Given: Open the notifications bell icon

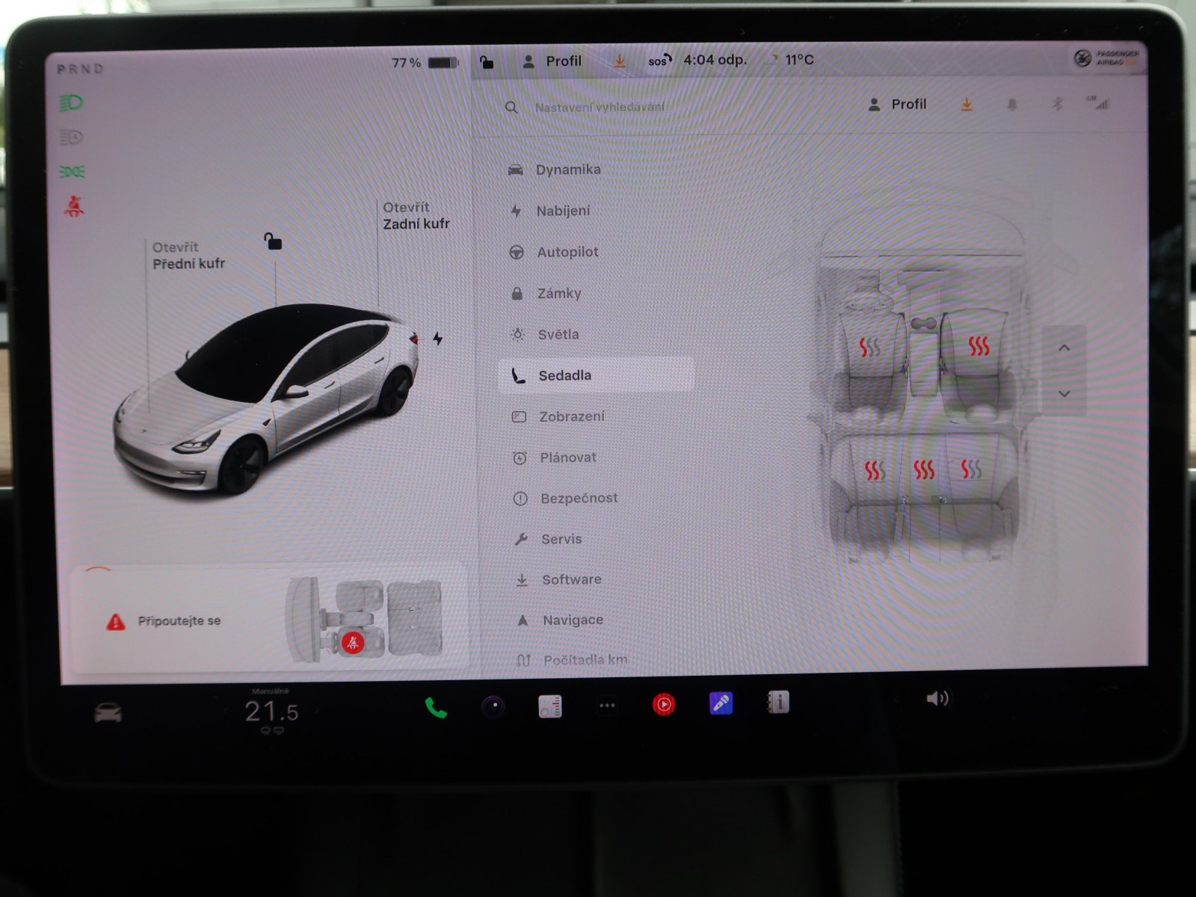Looking at the screenshot, I should tap(1012, 105).
